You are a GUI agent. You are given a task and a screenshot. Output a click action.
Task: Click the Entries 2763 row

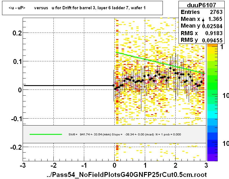coord(201,12)
